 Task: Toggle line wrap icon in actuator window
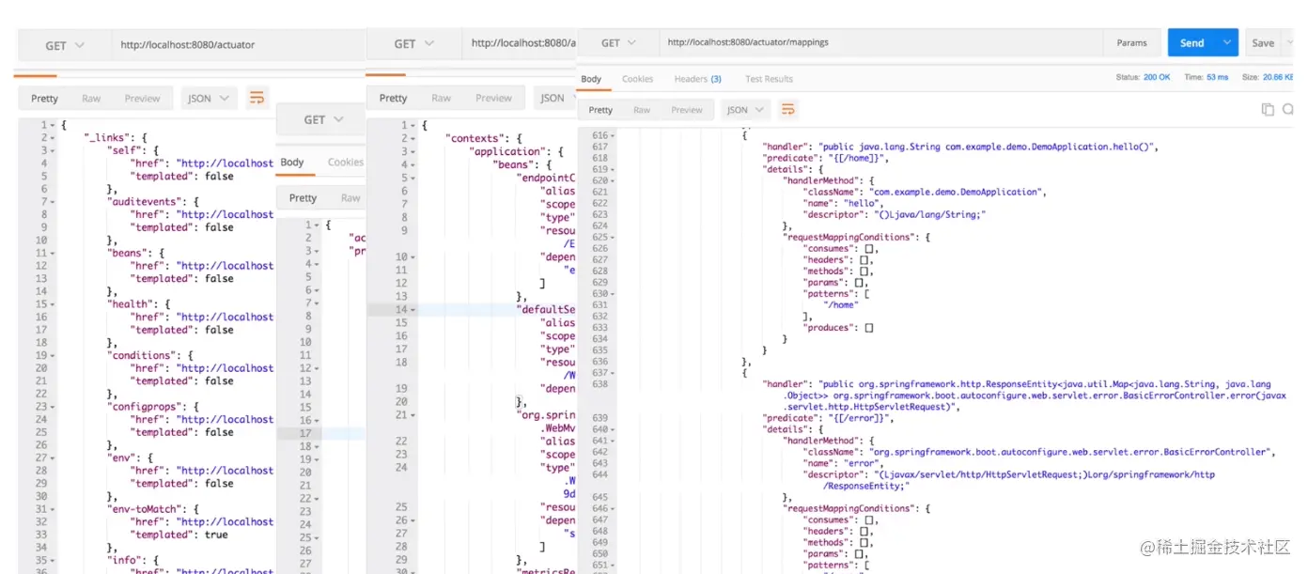pyautogui.click(x=257, y=98)
